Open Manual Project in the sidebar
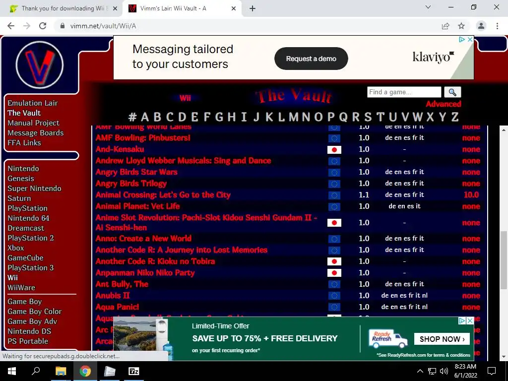The height and width of the screenshot is (381, 508). pyautogui.click(x=33, y=123)
